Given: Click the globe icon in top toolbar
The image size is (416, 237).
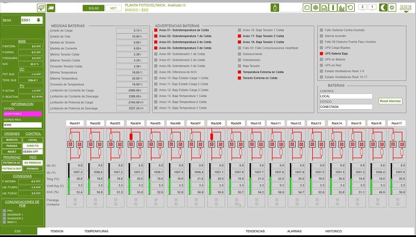Looking at the screenshot, I should (315, 7).
